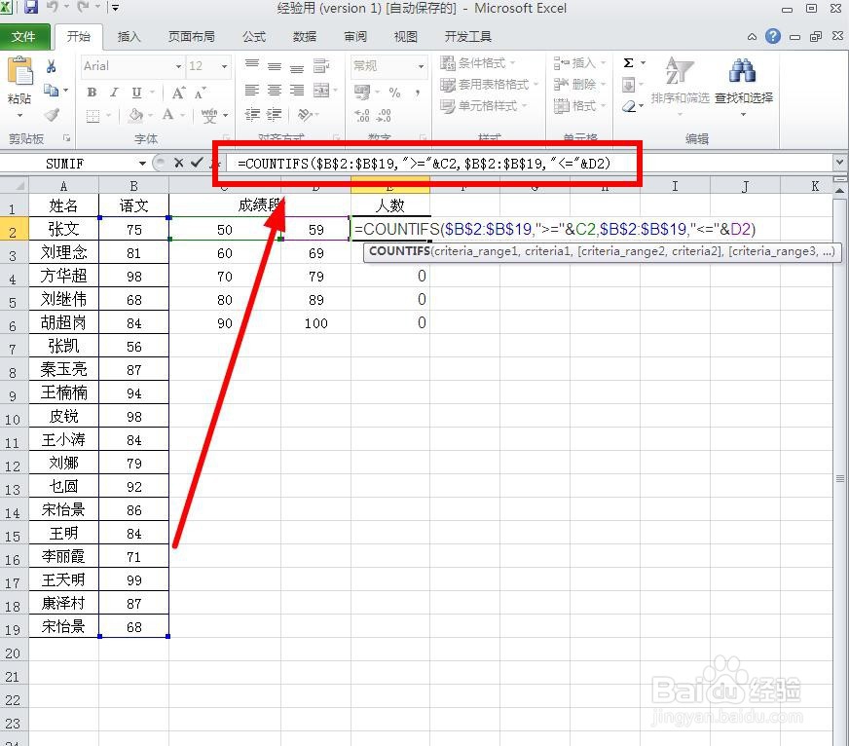Click Decrease Indent icon
This screenshot has height=746, width=849.
click(252, 114)
